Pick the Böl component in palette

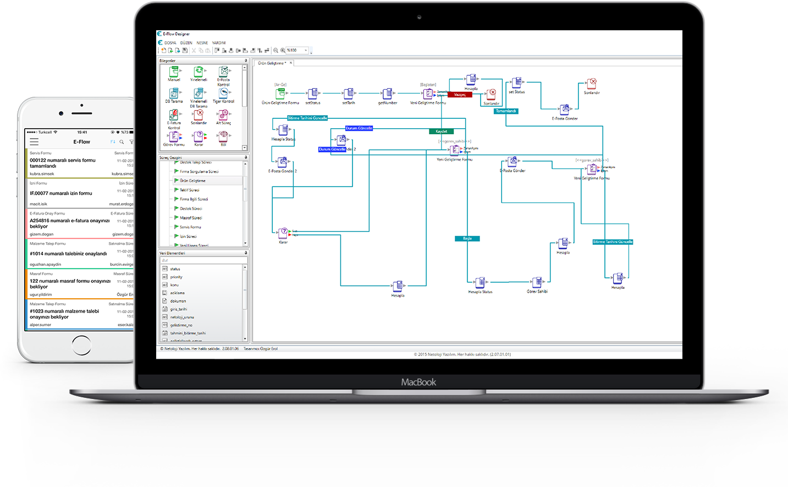click(x=223, y=139)
